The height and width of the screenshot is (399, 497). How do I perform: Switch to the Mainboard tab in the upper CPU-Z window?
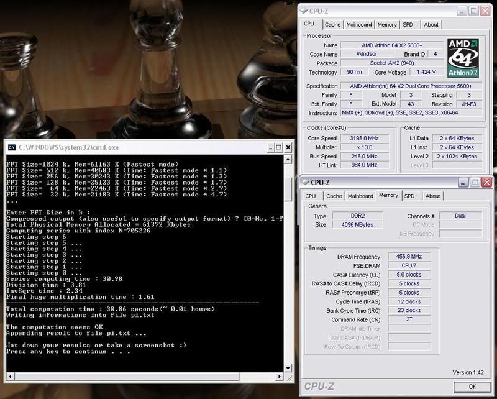(x=359, y=25)
